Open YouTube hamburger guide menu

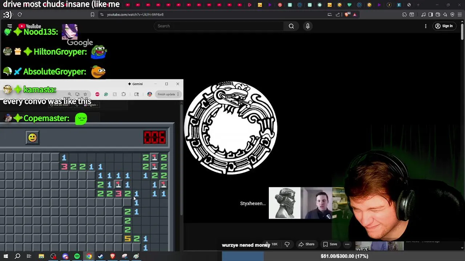click(x=10, y=26)
